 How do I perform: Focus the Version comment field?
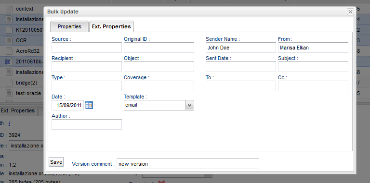tap(188, 164)
